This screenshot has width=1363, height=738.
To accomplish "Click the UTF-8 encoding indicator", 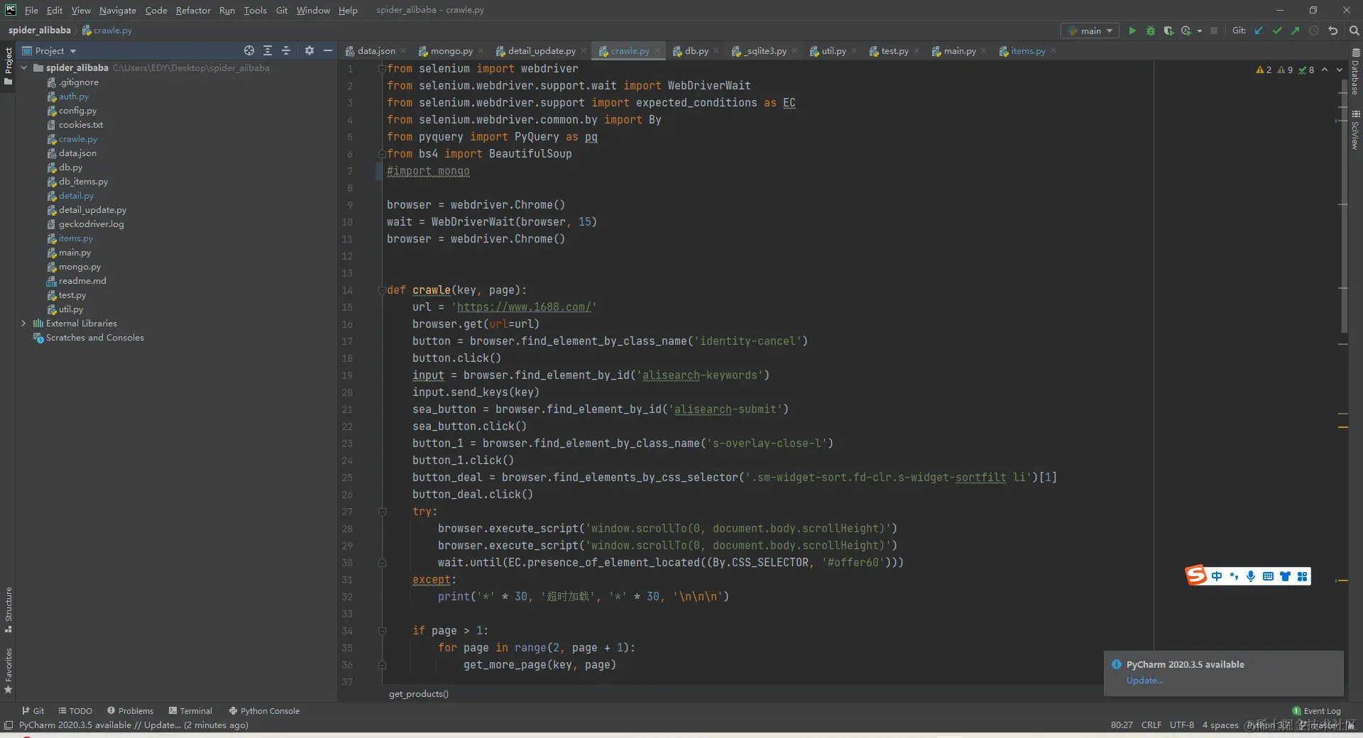I will (1182, 725).
